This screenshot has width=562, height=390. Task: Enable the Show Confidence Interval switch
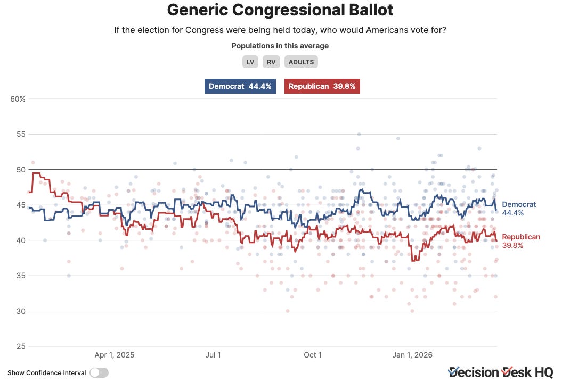99,373
